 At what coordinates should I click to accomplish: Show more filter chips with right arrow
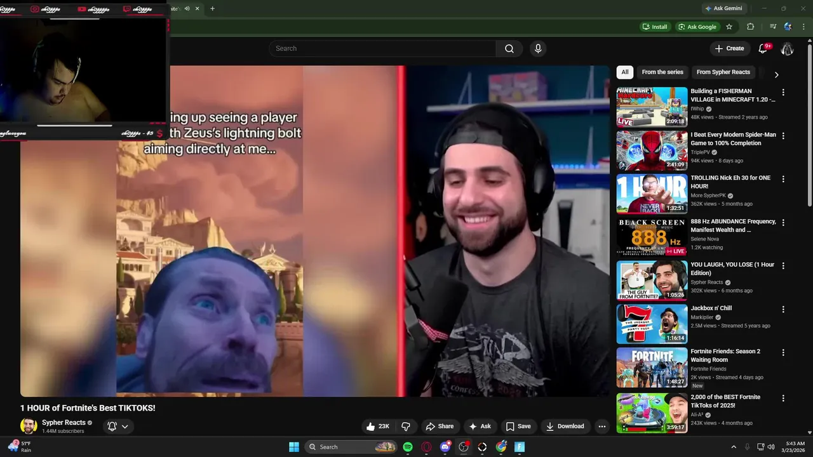[x=776, y=74]
